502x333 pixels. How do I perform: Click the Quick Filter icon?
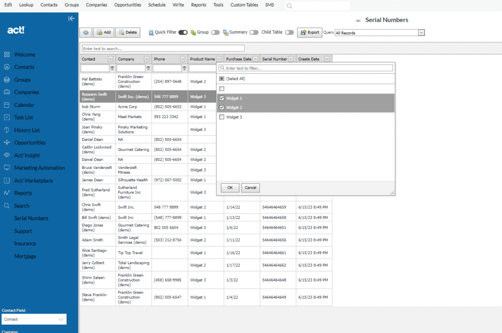click(x=151, y=33)
